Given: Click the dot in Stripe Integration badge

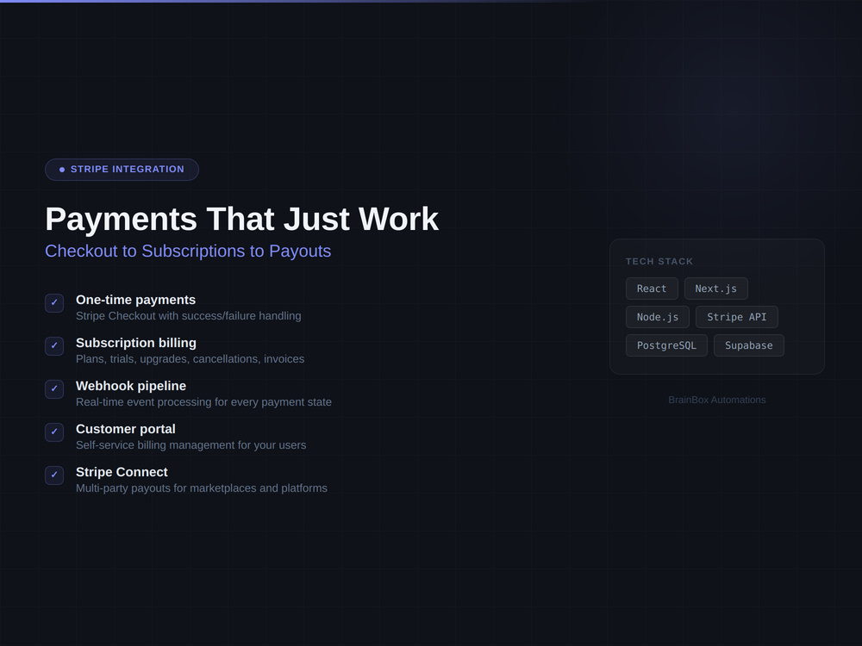Looking at the screenshot, I should (62, 170).
